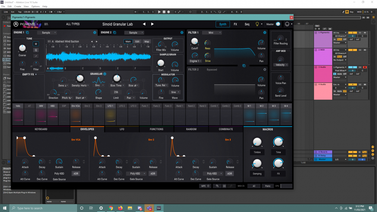
Task: Click the Limit value field showing 256
Action: (116, 92)
